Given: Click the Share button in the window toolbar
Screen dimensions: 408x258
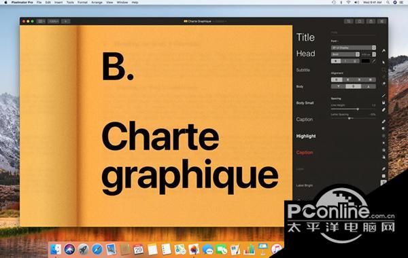Looking at the screenshot, I should (x=371, y=21).
